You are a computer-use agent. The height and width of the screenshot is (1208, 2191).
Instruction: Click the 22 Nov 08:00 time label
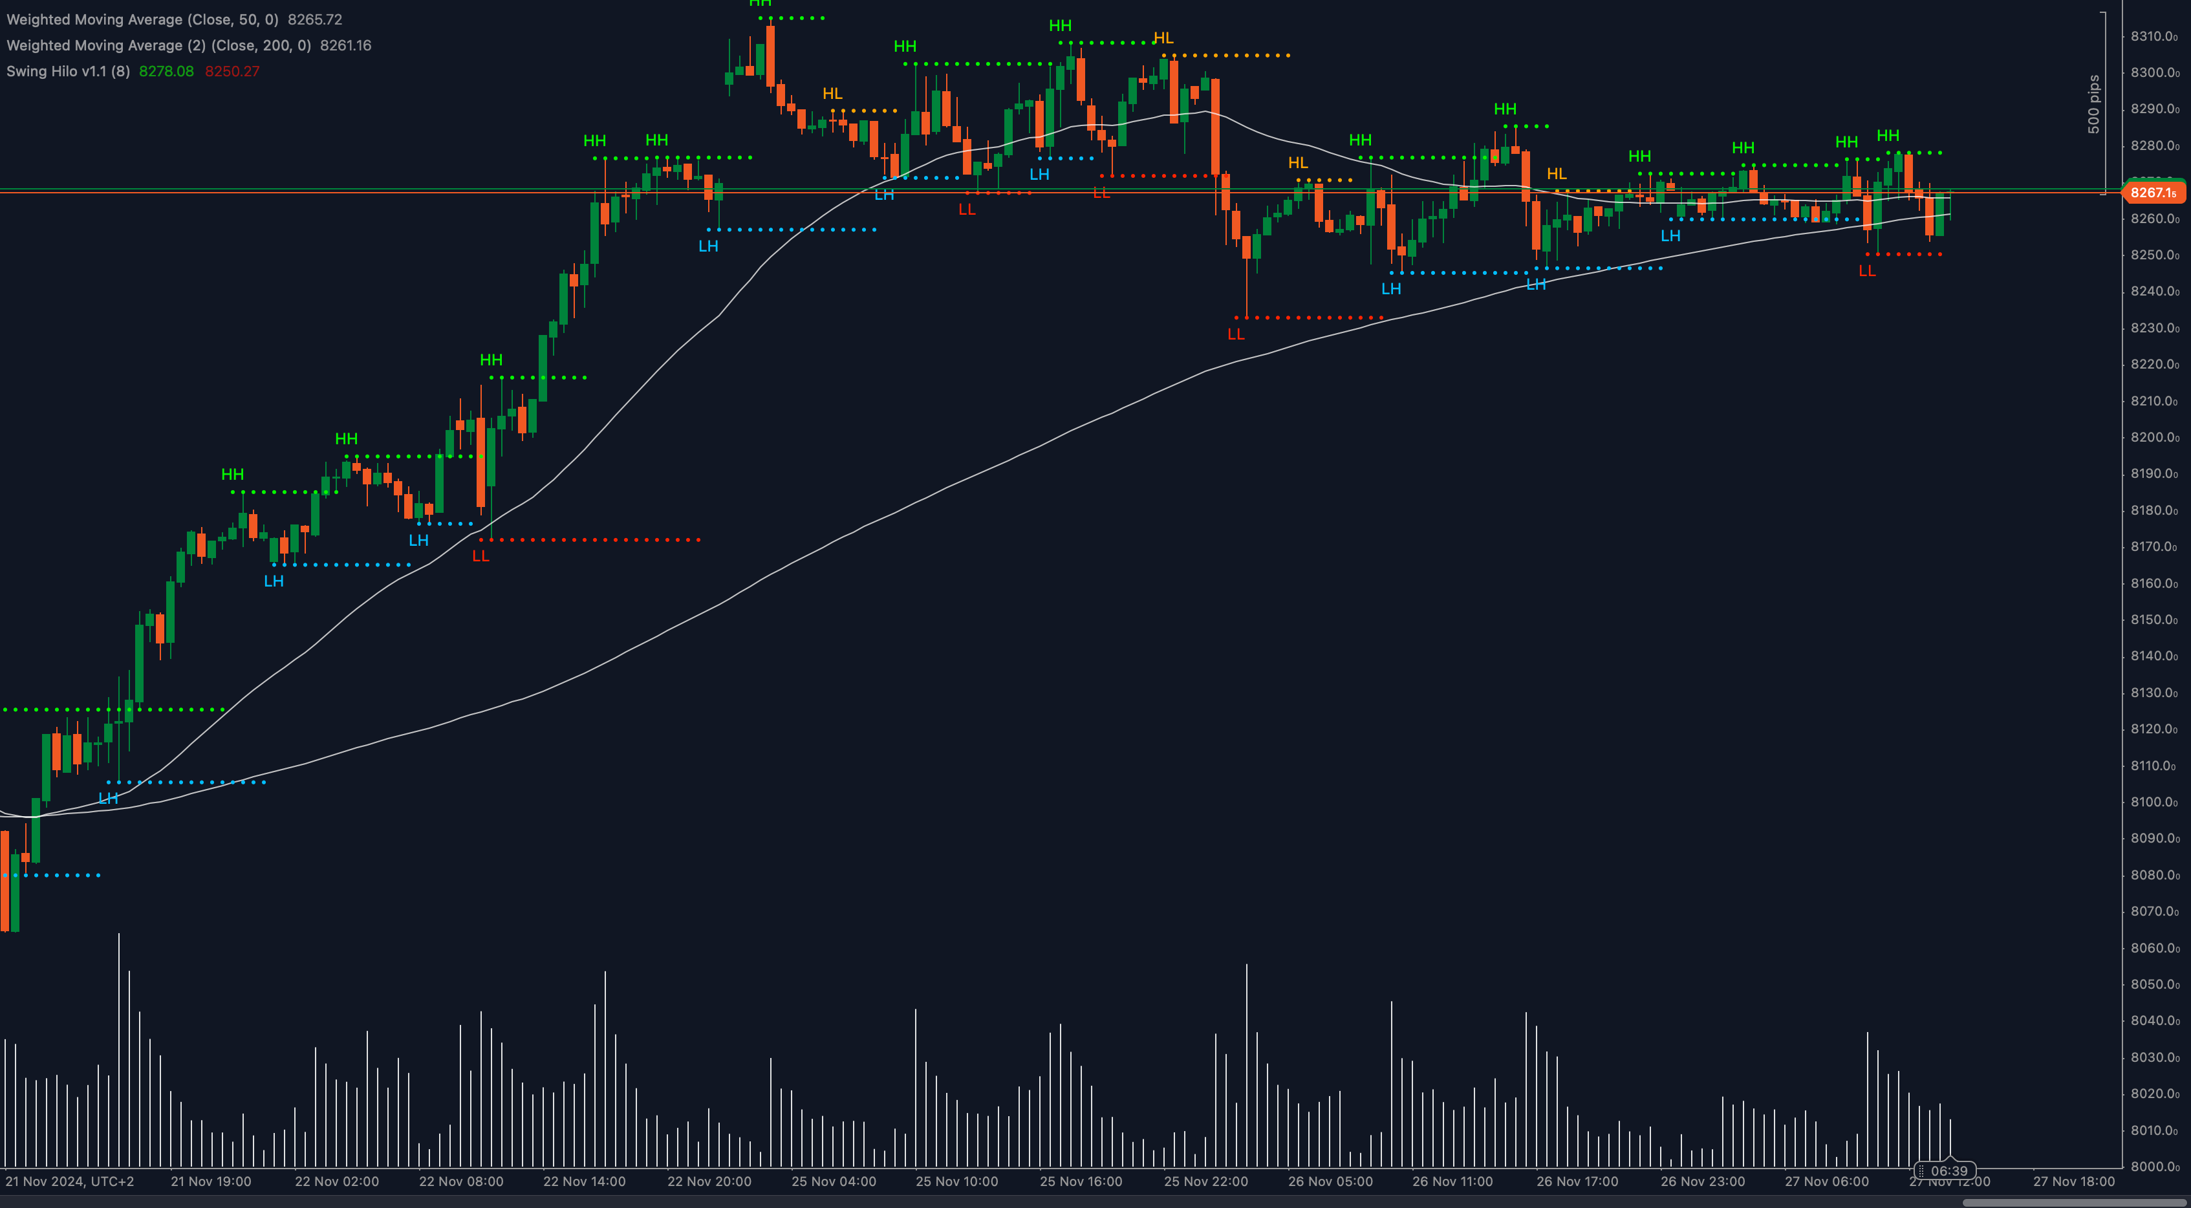pyautogui.click(x=461, y=1181)
